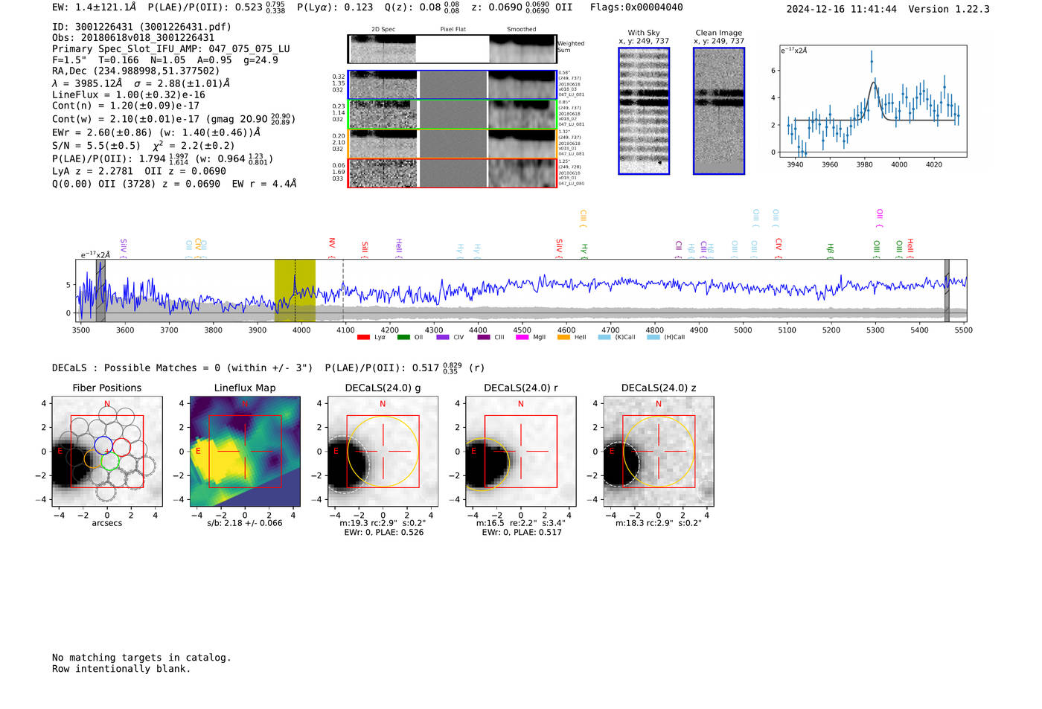Click the magenta MgII legend swatch

click(x=522, y=337)
